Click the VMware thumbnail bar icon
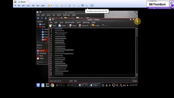The height and width of the screenshot is (98, 174). point(79,5)
